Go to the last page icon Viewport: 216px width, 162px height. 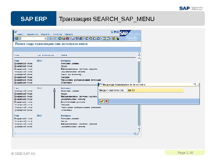click(98, 38)
